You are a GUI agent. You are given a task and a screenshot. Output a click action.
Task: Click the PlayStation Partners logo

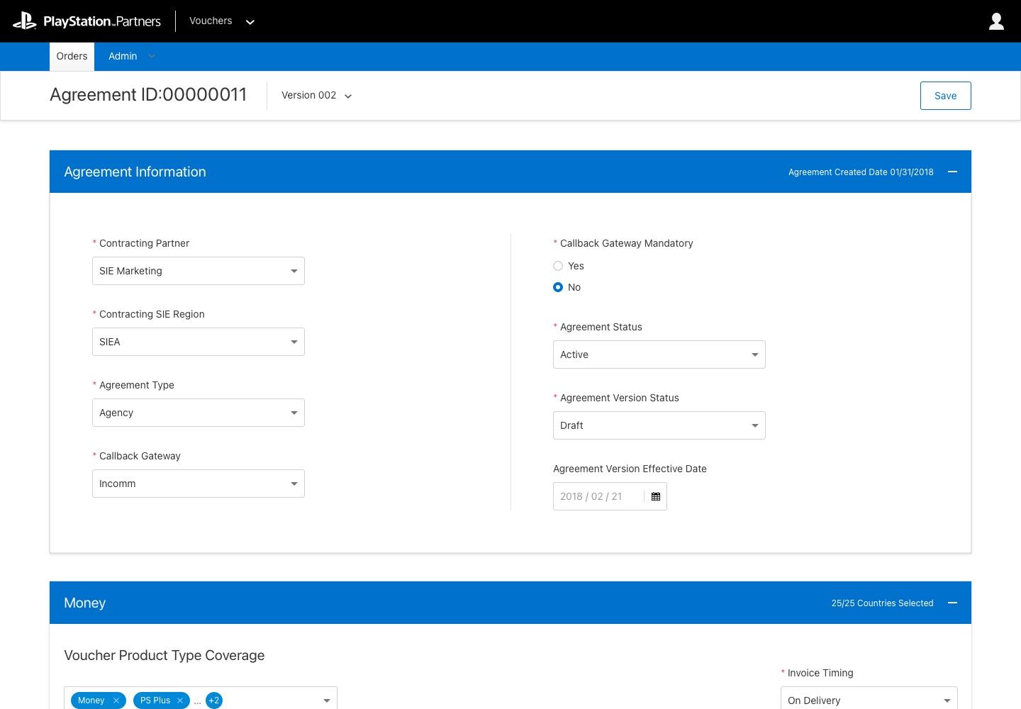pos(87,21)
